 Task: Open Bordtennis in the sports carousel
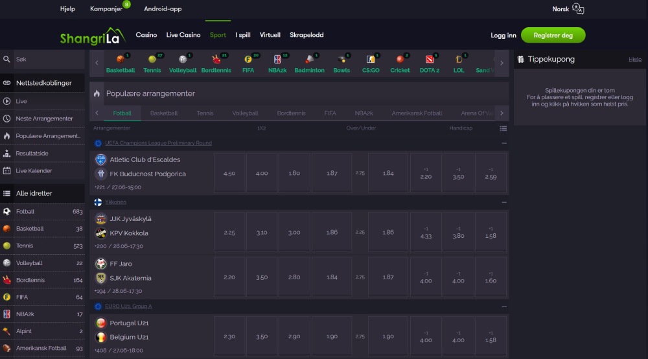216,64
